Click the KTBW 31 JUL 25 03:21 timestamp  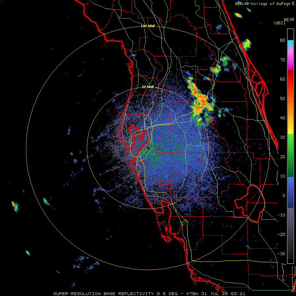click(x=216, y=294)
